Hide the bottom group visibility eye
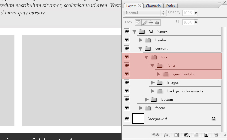The width and height of the screenshot is (227, 140). point(127,99)
